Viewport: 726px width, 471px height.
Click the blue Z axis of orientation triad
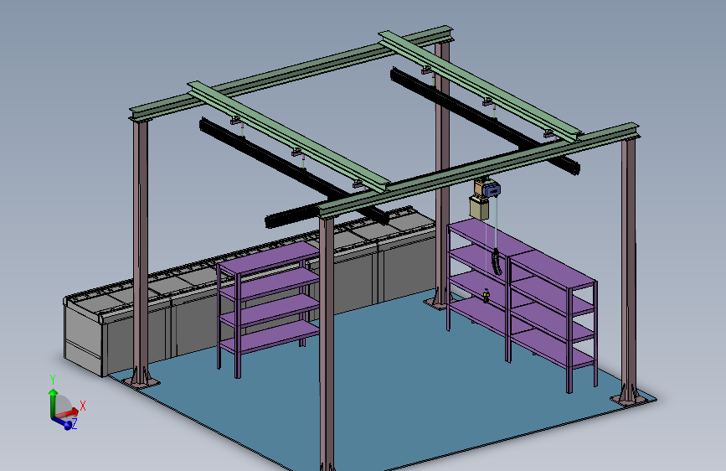click(64, 422)
